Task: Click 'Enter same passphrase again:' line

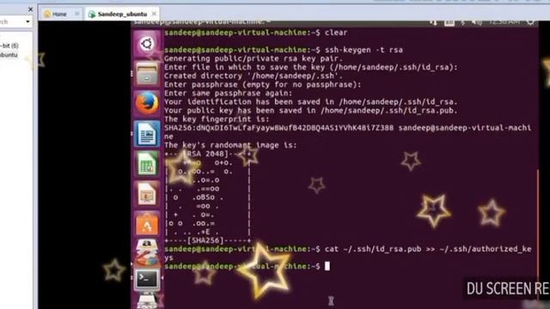Action: (x=228, y=94)
